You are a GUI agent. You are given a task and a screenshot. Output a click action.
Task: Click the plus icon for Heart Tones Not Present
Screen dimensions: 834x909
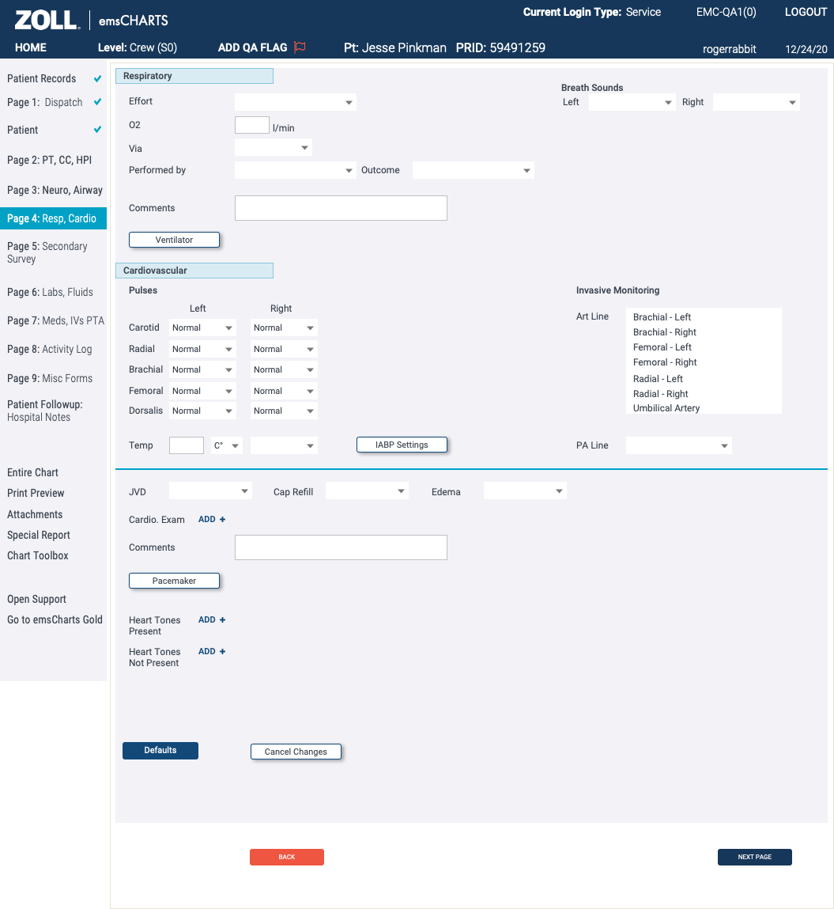tap(222, 652)
